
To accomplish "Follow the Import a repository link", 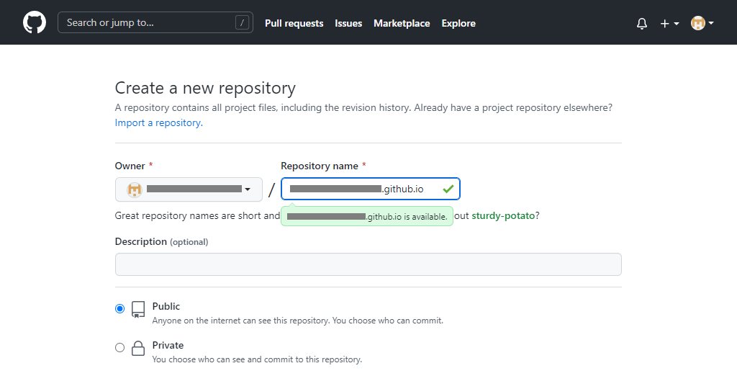I will click(x=159, y=123).
